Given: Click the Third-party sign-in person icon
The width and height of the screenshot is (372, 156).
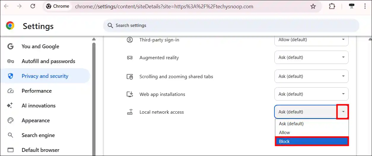Looking at the screenshot, I should [x=130, y=40].
